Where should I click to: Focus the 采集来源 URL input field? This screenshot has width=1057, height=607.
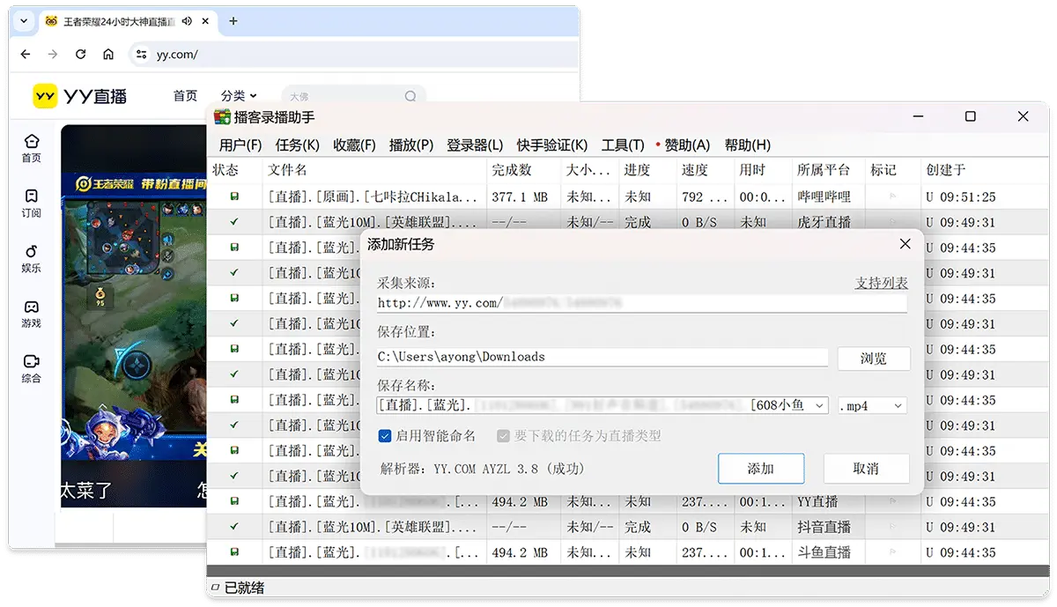tap(642, 303)
